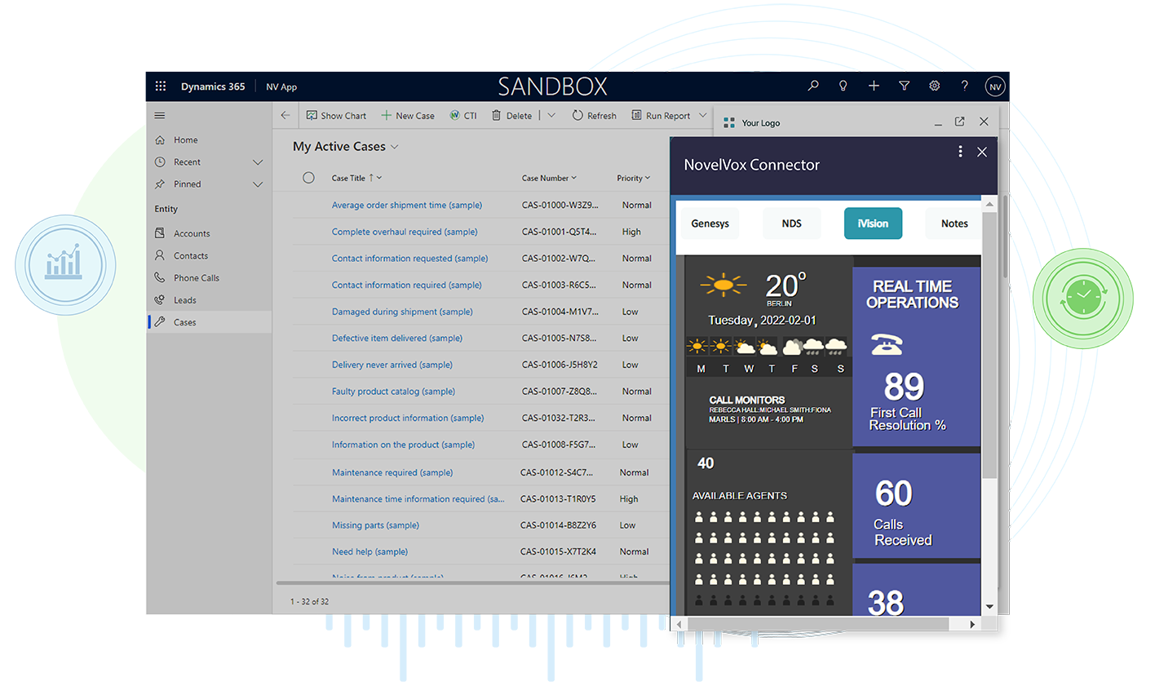
Task: Click Refresh in the command bar
Action: tap(594, 116)
